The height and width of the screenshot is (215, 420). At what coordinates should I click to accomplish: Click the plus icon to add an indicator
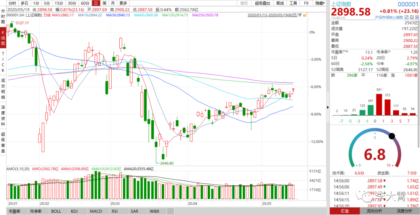(x=170, y=211)
